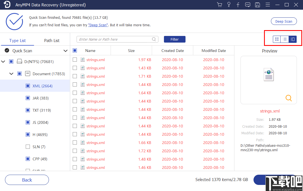Click into Enter Name or Path field
This screenshot has height=191, width=303.
click(x=117, y=39)
